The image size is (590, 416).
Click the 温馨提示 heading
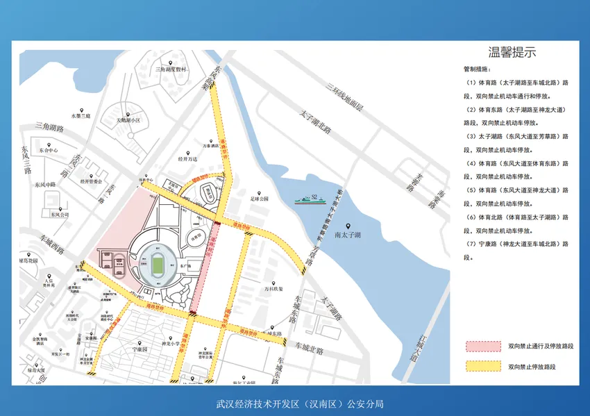(512, 53)
